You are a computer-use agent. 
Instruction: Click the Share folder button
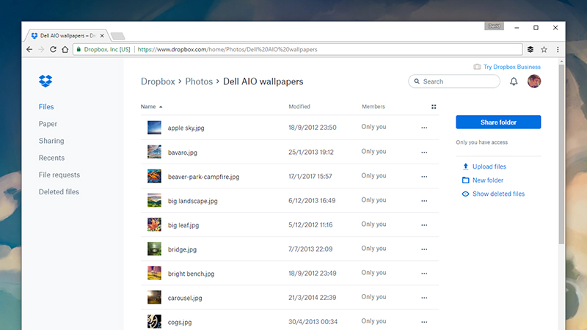coord(498,122)
